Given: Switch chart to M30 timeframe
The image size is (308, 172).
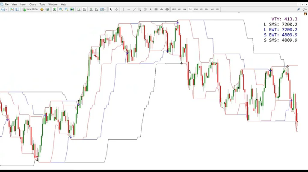Looking at the screenshot, I should point(195,9).
